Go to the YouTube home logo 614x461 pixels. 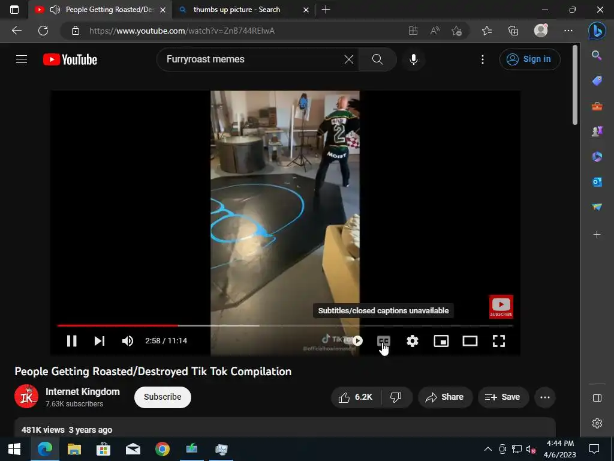tap(70, 59)
